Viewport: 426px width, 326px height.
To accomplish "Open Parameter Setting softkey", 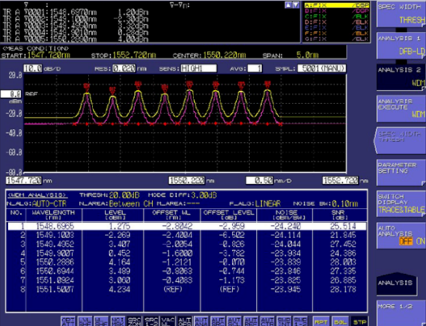I will pos(400,171).
